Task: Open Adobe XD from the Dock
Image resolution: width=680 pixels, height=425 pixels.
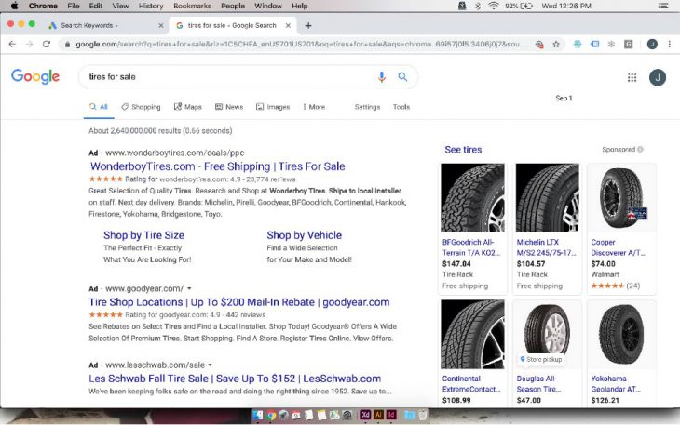Action: tap(365, 415)
